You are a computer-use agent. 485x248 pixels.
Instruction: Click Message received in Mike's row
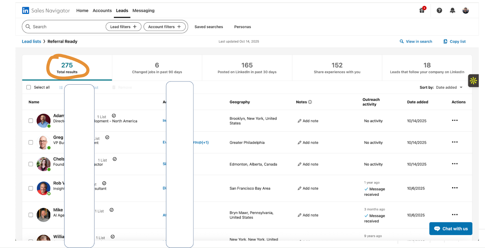375,218
